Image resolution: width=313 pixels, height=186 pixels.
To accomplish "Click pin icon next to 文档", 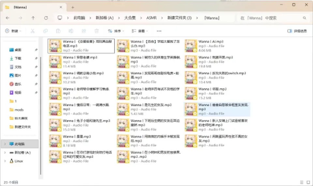I will pyautogui.click(x=36, y=67).
